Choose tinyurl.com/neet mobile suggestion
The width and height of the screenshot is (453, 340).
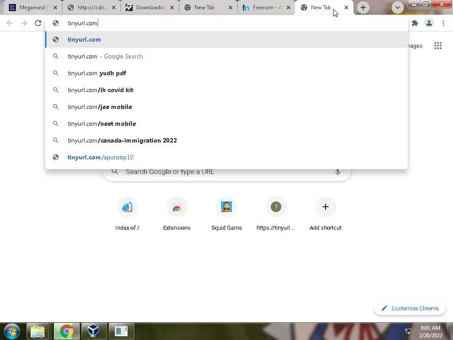point(226,124)
